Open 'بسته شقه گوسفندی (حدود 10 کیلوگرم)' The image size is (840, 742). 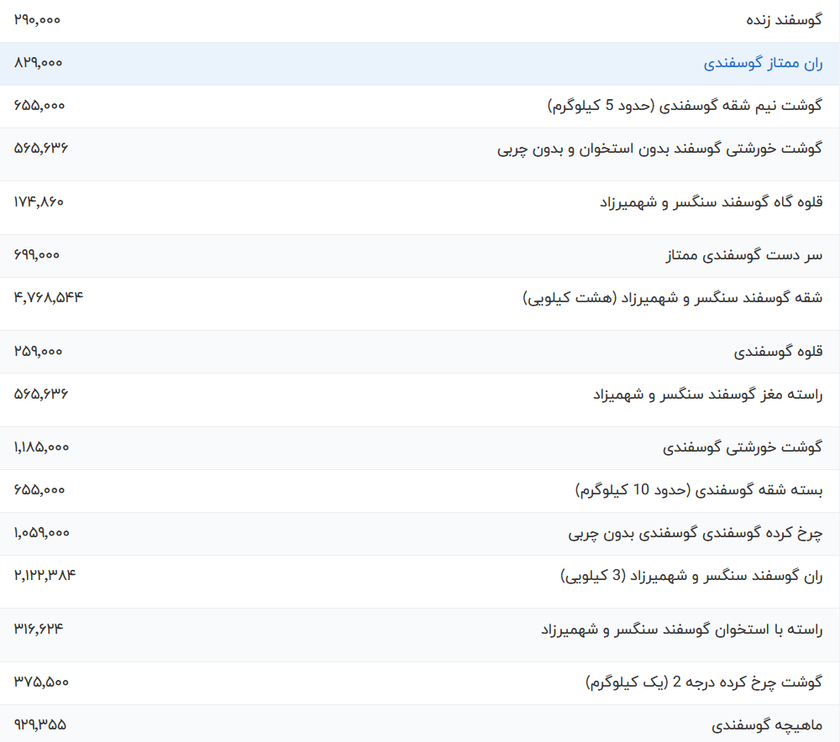coord(699,490)
